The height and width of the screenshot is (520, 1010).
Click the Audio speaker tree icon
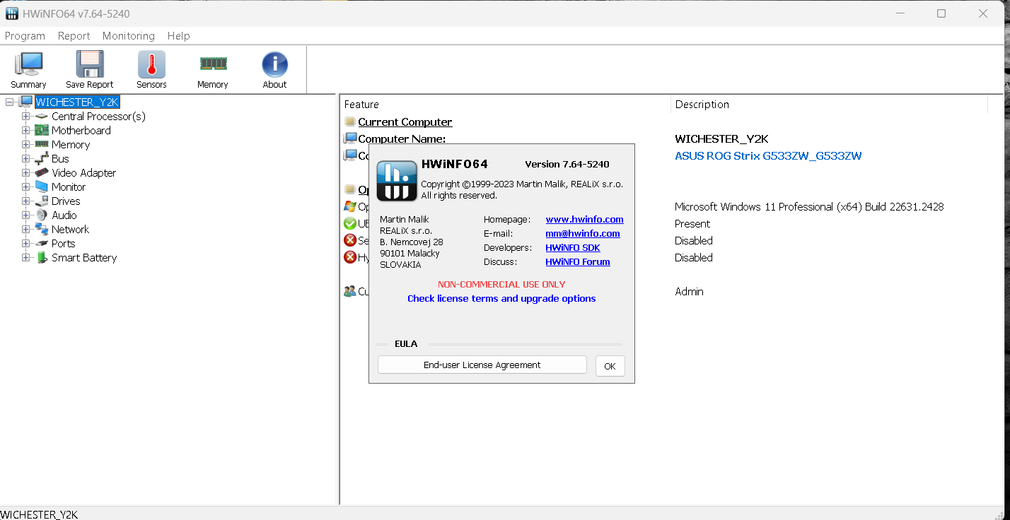(x=42, y=215)
